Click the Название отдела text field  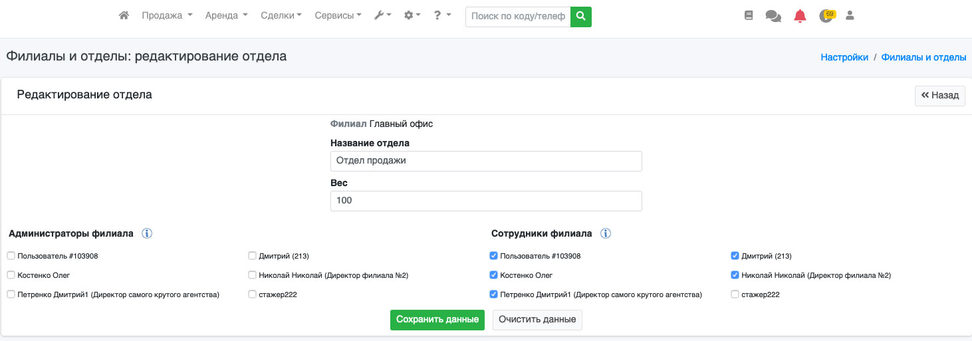pyautogui.click(x=485, y=161)
